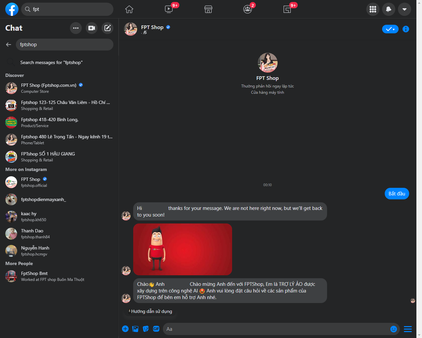Open the Notifications bell
Viewport: 422px width, 338px height.
coord(389,9)
